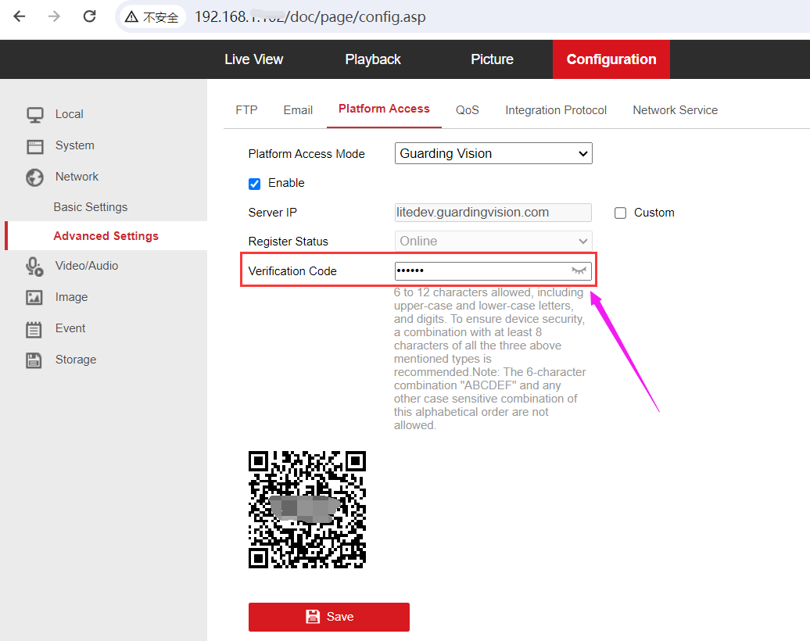Open the Platform Access Mode dropdown
The width and height of the screenshot is (810, 641).
(493, 154)
